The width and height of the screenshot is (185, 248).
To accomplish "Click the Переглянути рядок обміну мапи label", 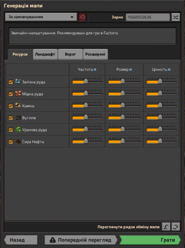I will (x=128, y=227).
